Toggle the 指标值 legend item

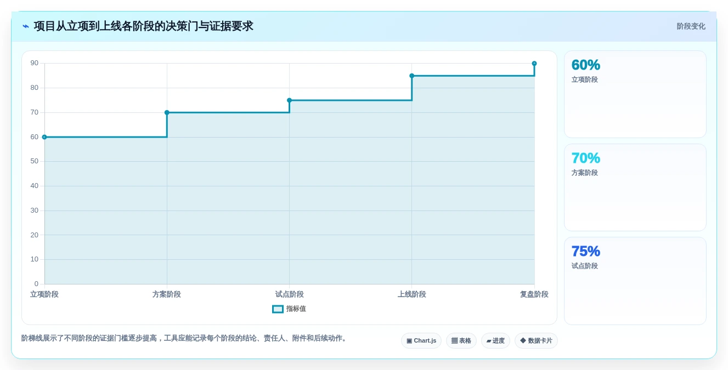tap(289, 309)
